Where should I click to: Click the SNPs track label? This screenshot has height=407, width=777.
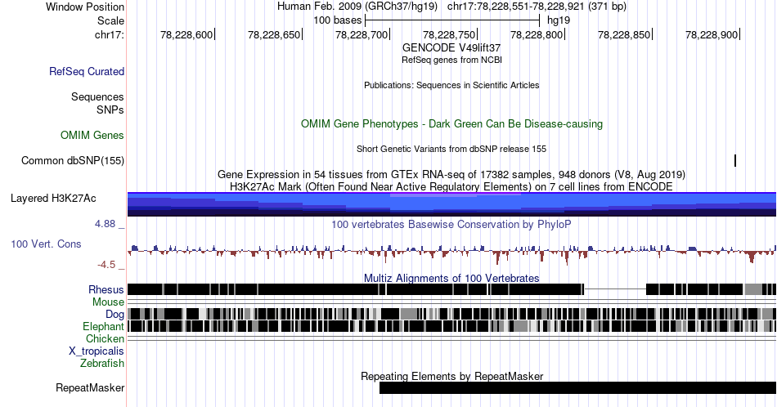(110, 110)
